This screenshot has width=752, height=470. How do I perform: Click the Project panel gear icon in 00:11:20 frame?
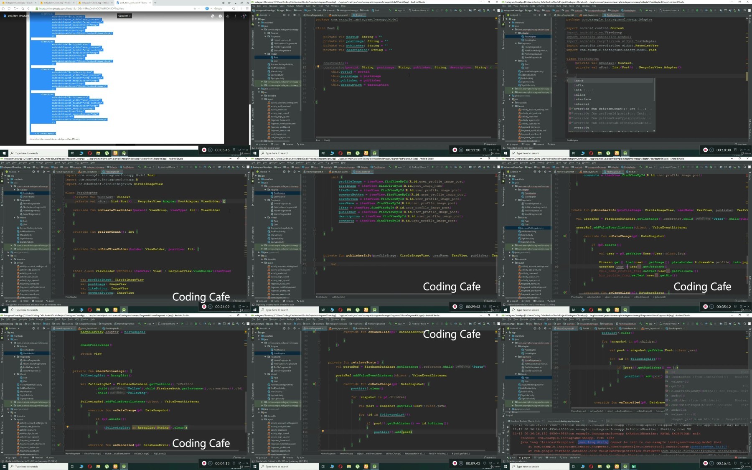pyautogui.click(x=295, y=15)
